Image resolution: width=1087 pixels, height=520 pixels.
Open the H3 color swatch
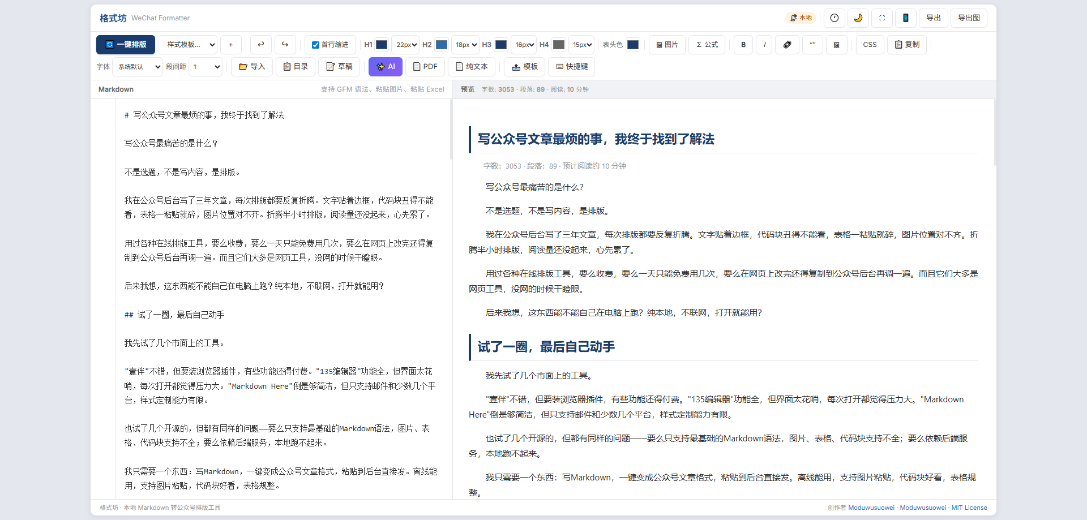pyautogui.click(x=501, y=45)
